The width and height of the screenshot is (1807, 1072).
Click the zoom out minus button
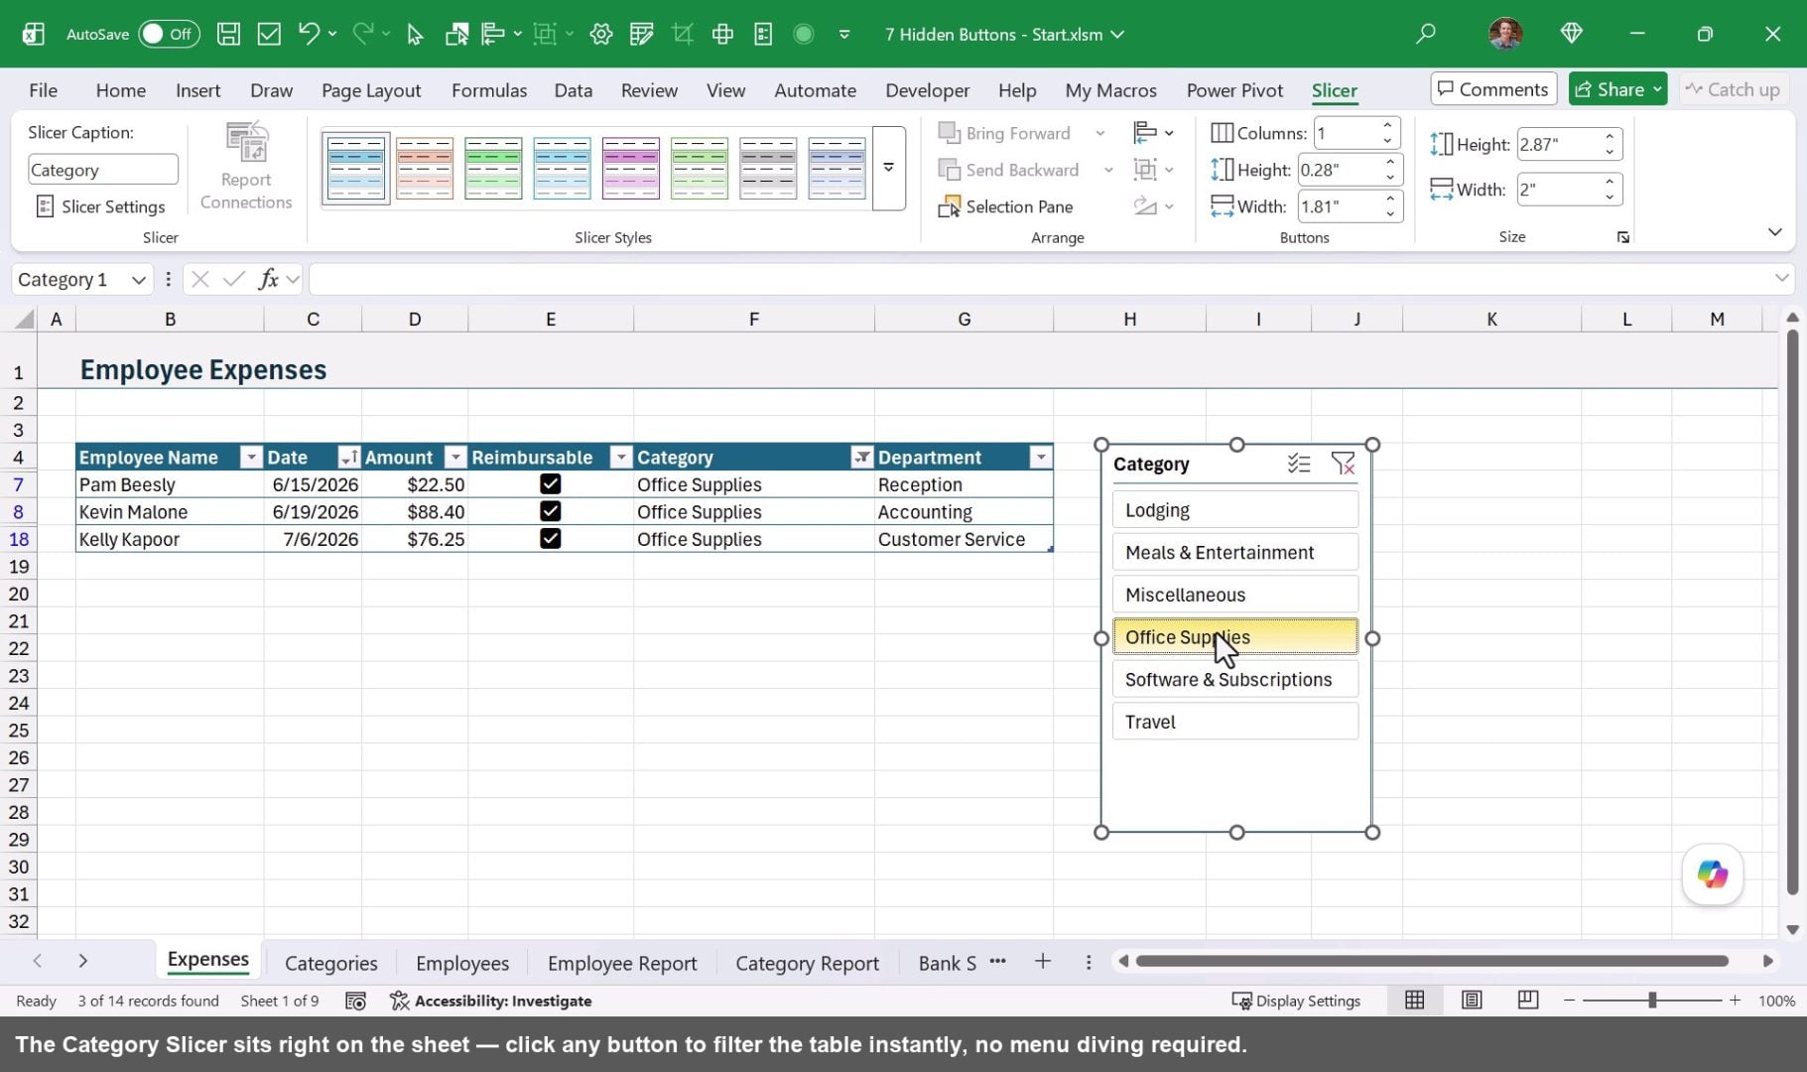click(x=1569, y=1001)
